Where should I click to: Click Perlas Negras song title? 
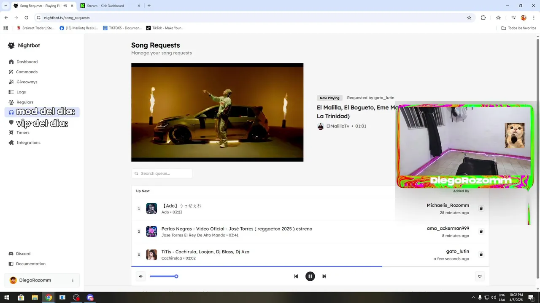(x=237, y=229)
